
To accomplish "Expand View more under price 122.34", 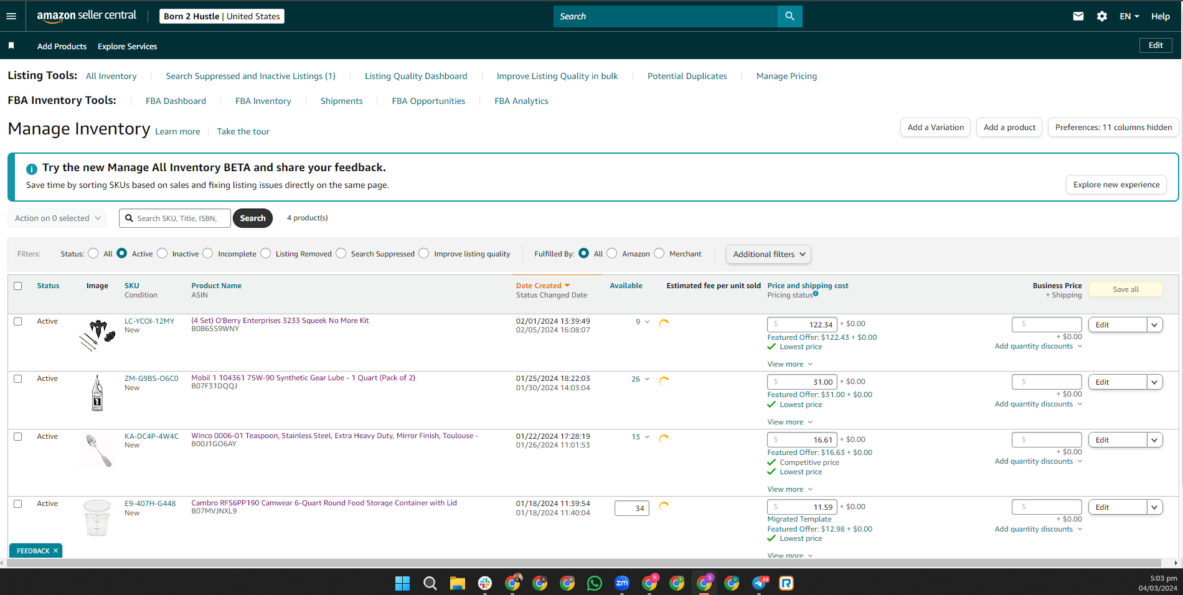I will click(790, 364).
